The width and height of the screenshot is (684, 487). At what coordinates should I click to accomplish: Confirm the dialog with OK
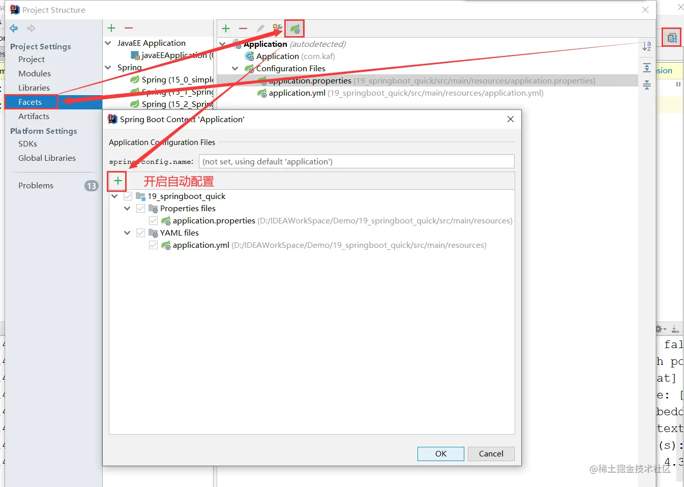(x=440, y=453)
